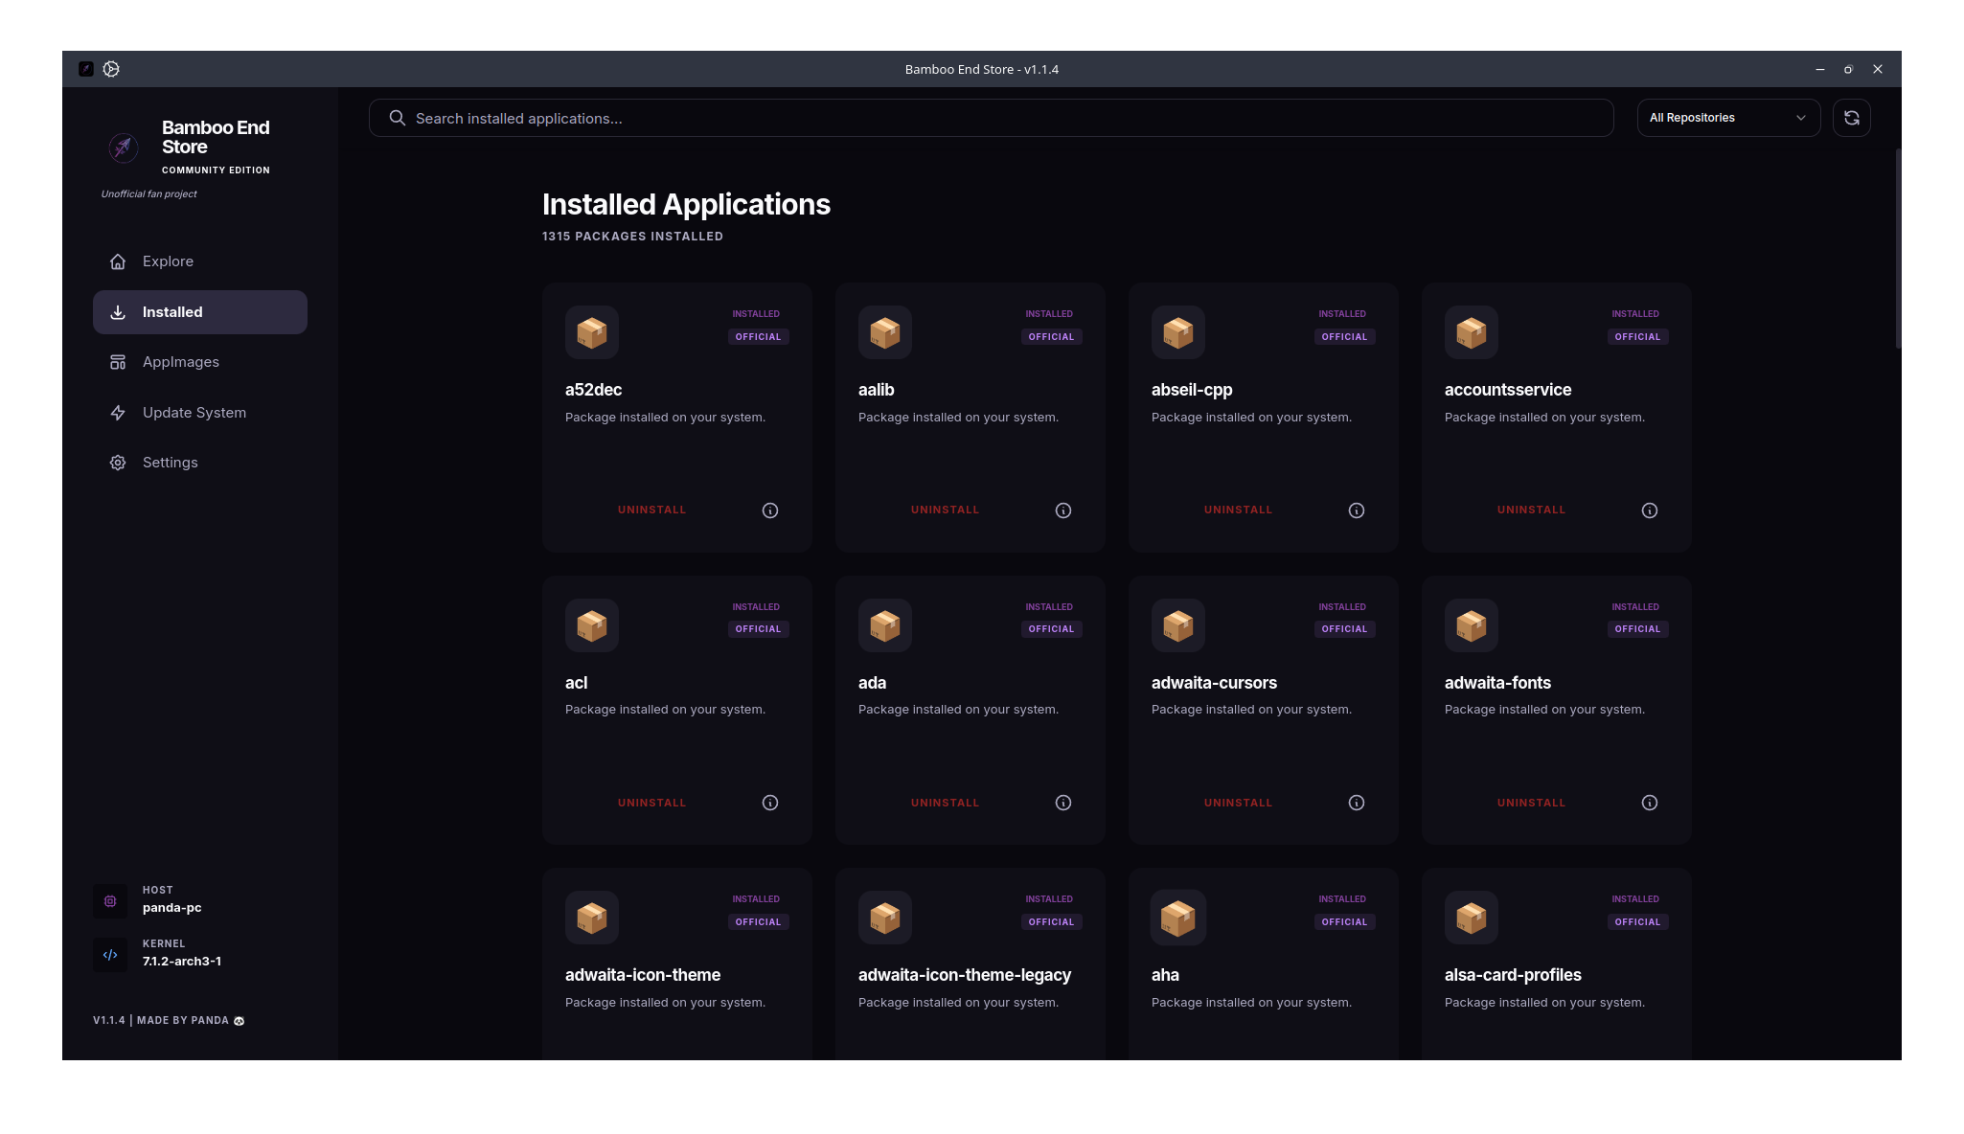Click the panda-pc host name
Image resolution: width=1964 pixels, height=1134 pixels.
pyautogui.click(x=172, y=908)
